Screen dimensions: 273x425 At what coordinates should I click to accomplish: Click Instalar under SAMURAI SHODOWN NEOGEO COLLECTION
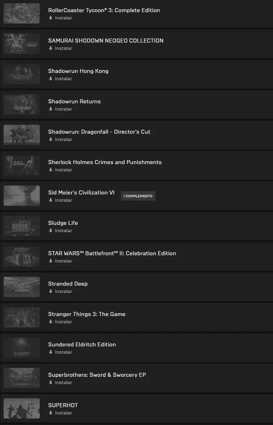(x=60, y=48)
